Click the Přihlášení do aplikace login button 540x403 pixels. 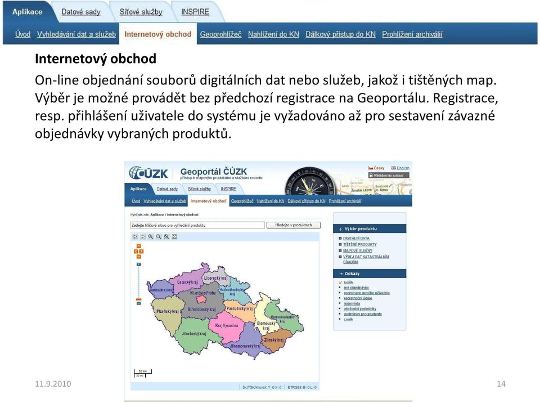[x=389, y=176]
